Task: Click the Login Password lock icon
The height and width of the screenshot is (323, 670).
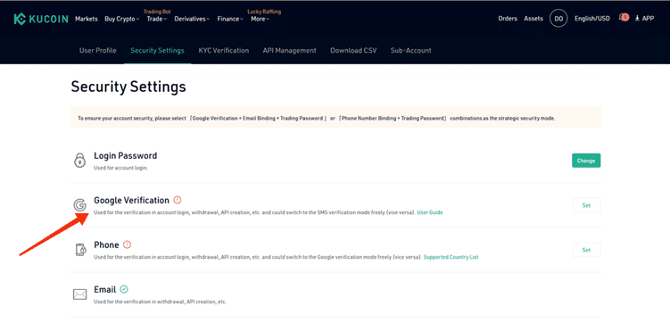Action: point(80,161)
